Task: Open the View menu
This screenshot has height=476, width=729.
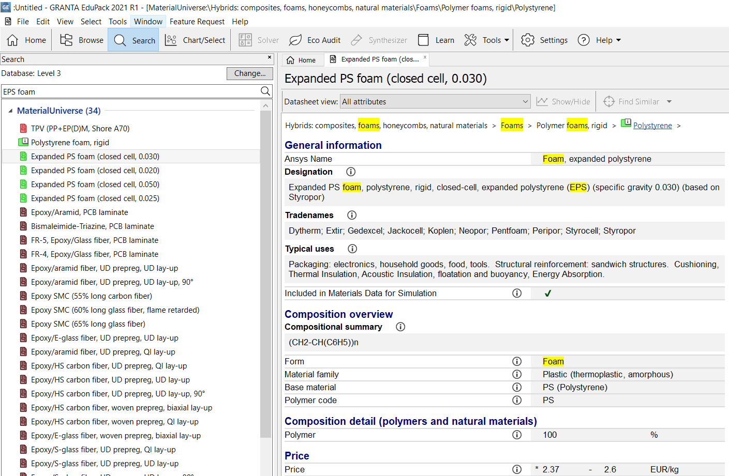Action: click(x=65, y=22)
